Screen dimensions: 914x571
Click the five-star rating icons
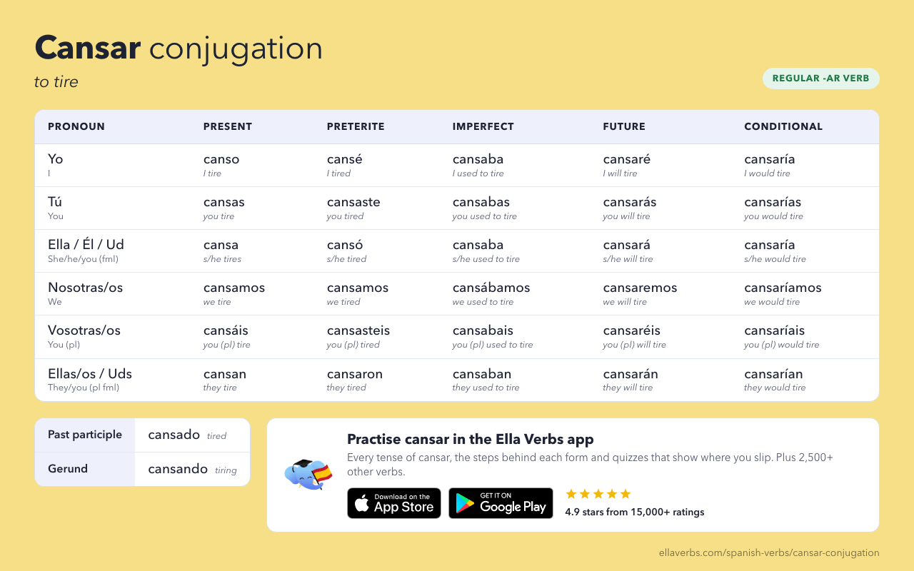[598, 494]
